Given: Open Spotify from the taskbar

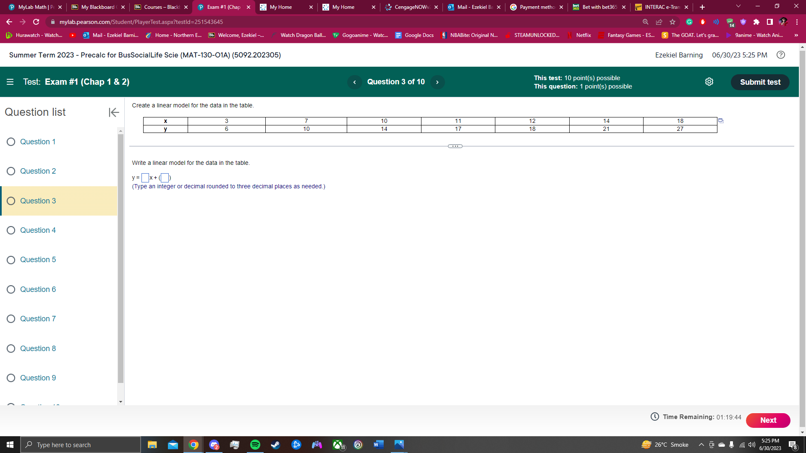Looking at the screenshot, I should click(255, 445).
